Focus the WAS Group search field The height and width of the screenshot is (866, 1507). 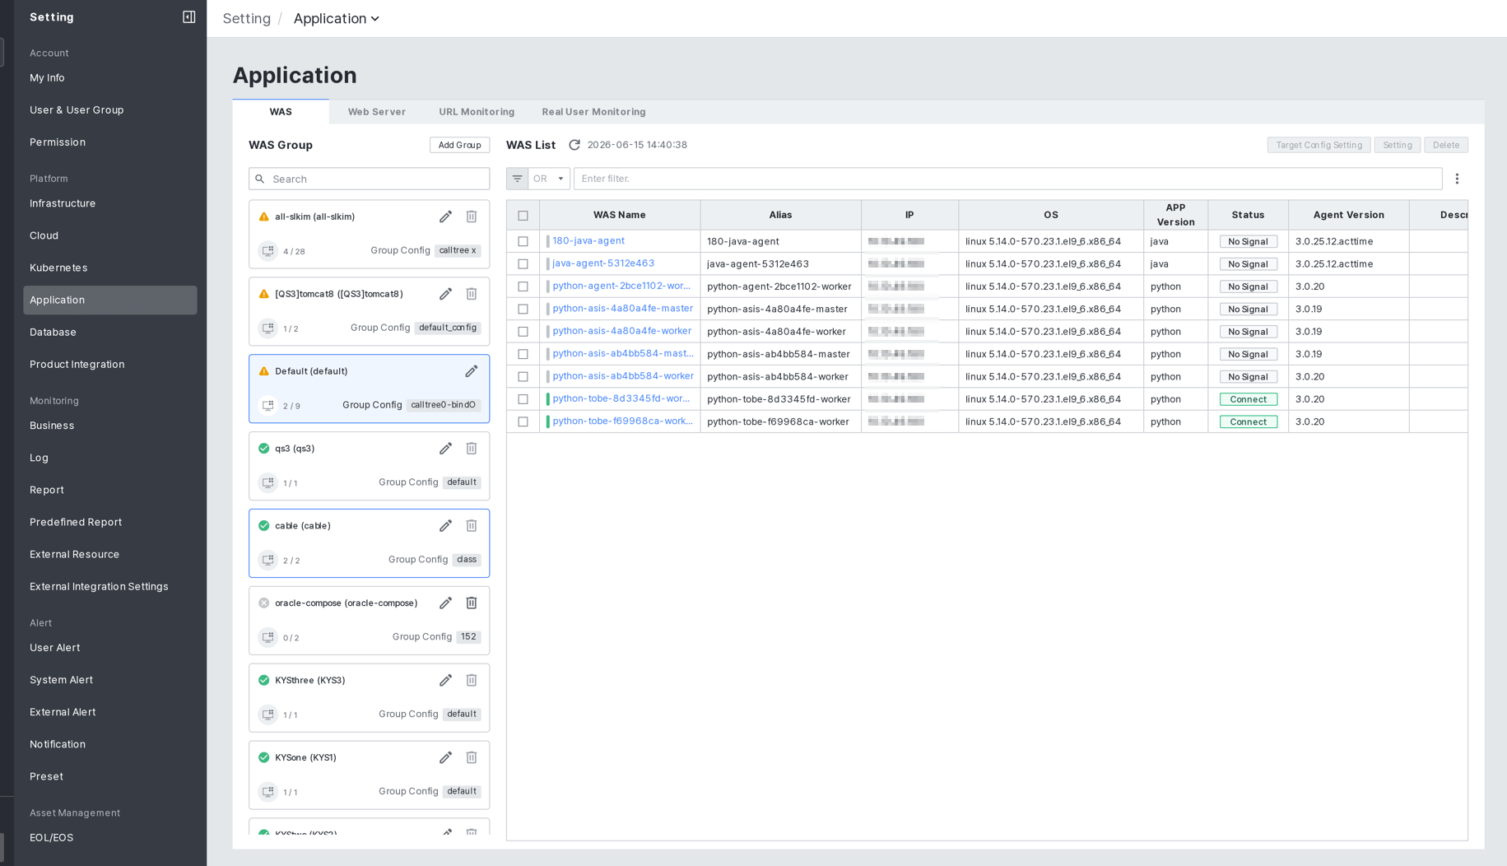click(x=369, y=179)
